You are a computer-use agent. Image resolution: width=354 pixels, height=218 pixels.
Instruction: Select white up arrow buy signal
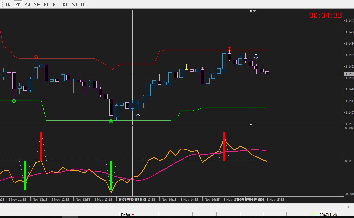(x=138, y=117)
